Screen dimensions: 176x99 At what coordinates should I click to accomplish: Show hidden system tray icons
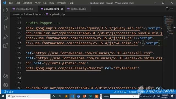pyautogui.click(x=141, y=96)
